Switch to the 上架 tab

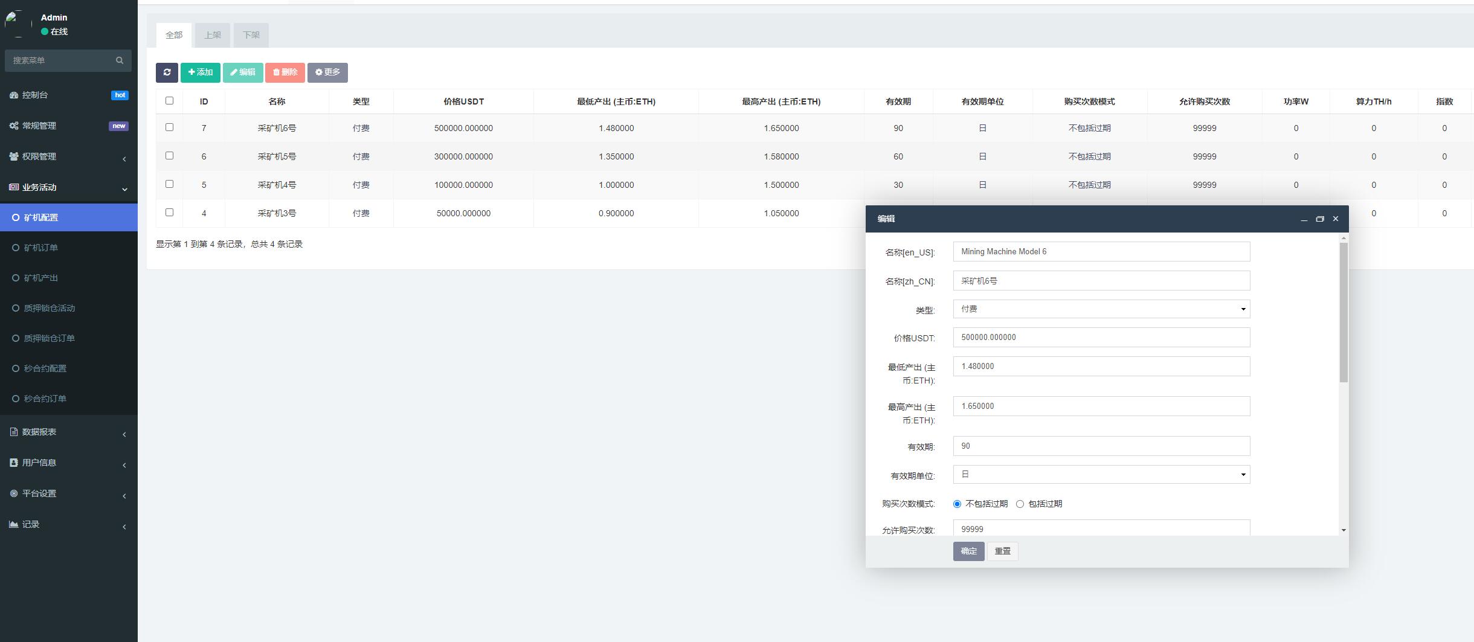213,35
